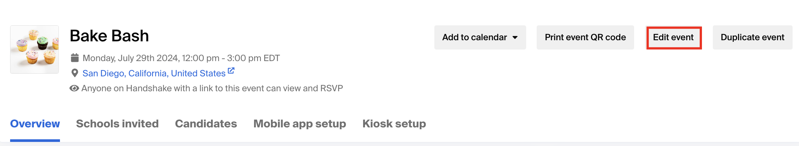Click Print event QR code button
The height and width of the screenshot is (146, 799).
click(x=585, y=37)
